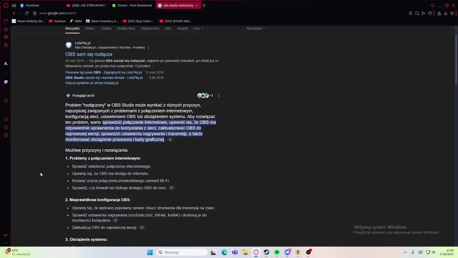Expand the Inne filter dropdown
This screenshot has width=458, height=258.
tap(198, 28)
